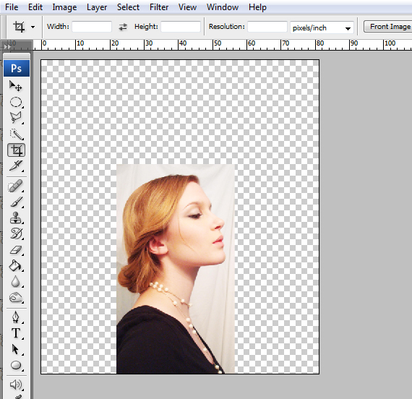
Task: Select the Paint Bucket tool
Action: point(16,266)
